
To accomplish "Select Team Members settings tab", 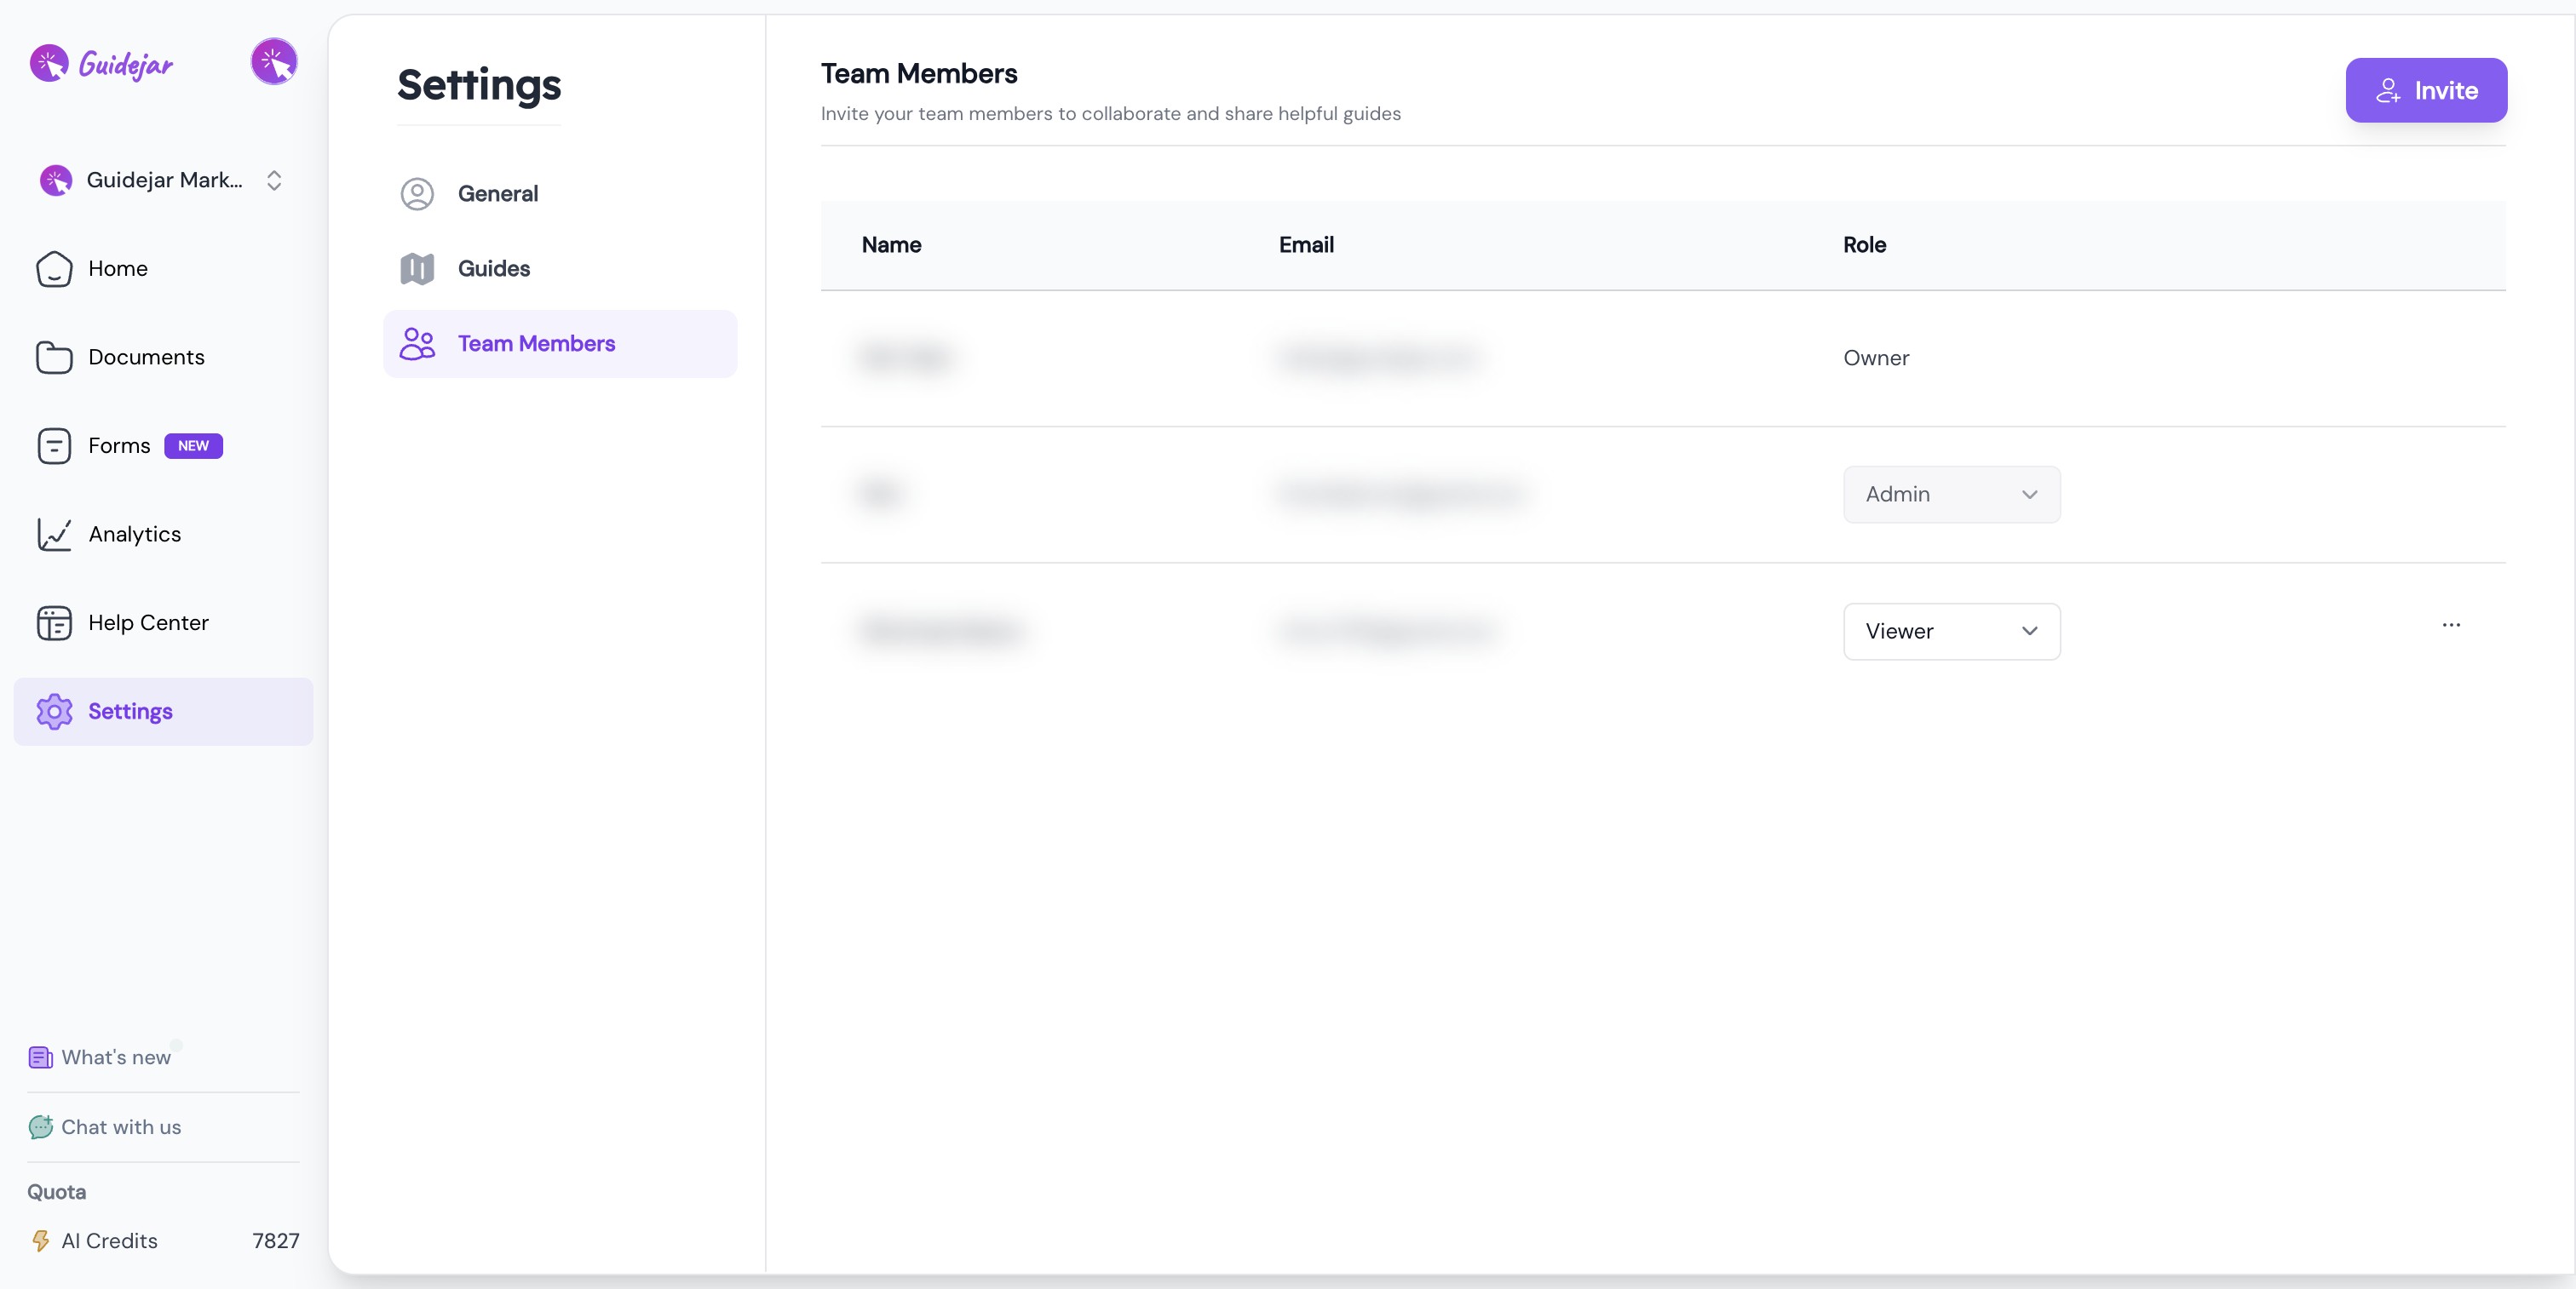I will [x=536, y=344].
